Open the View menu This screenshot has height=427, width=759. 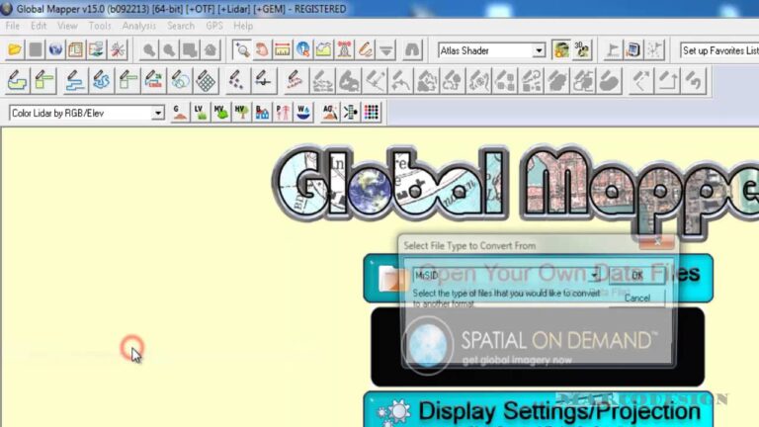pos(67,26)
